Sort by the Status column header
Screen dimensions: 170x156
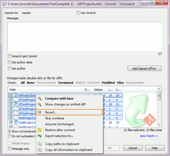(x=100, y=90)
